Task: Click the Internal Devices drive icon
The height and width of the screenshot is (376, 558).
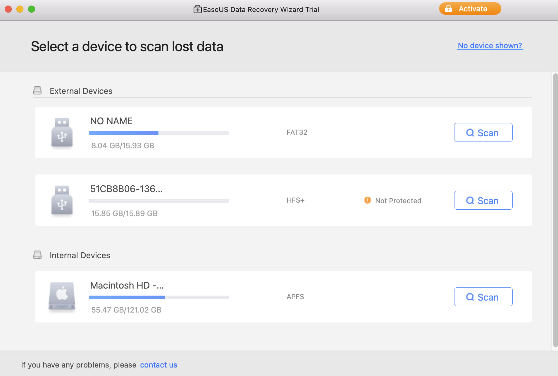Action: click(x=37, y=255)
